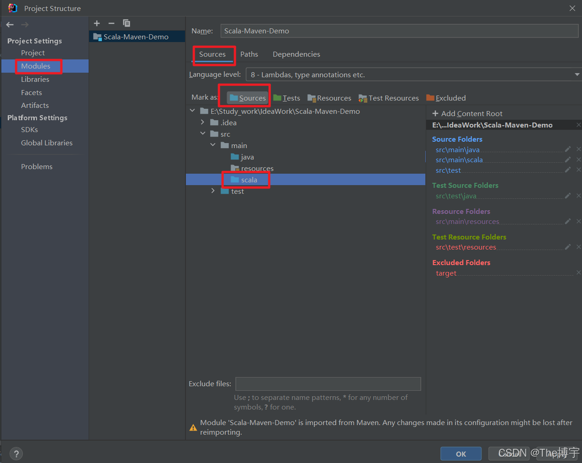Select the Scala-Maven-Demo module entry
The image size is (582, 463).
click(137, 37)
